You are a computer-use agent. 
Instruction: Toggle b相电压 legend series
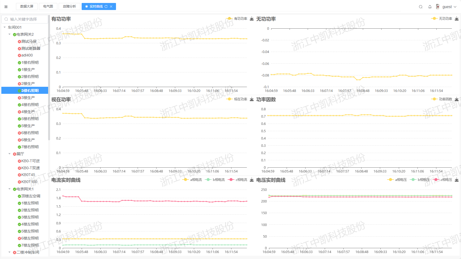(x=420, y=180)
